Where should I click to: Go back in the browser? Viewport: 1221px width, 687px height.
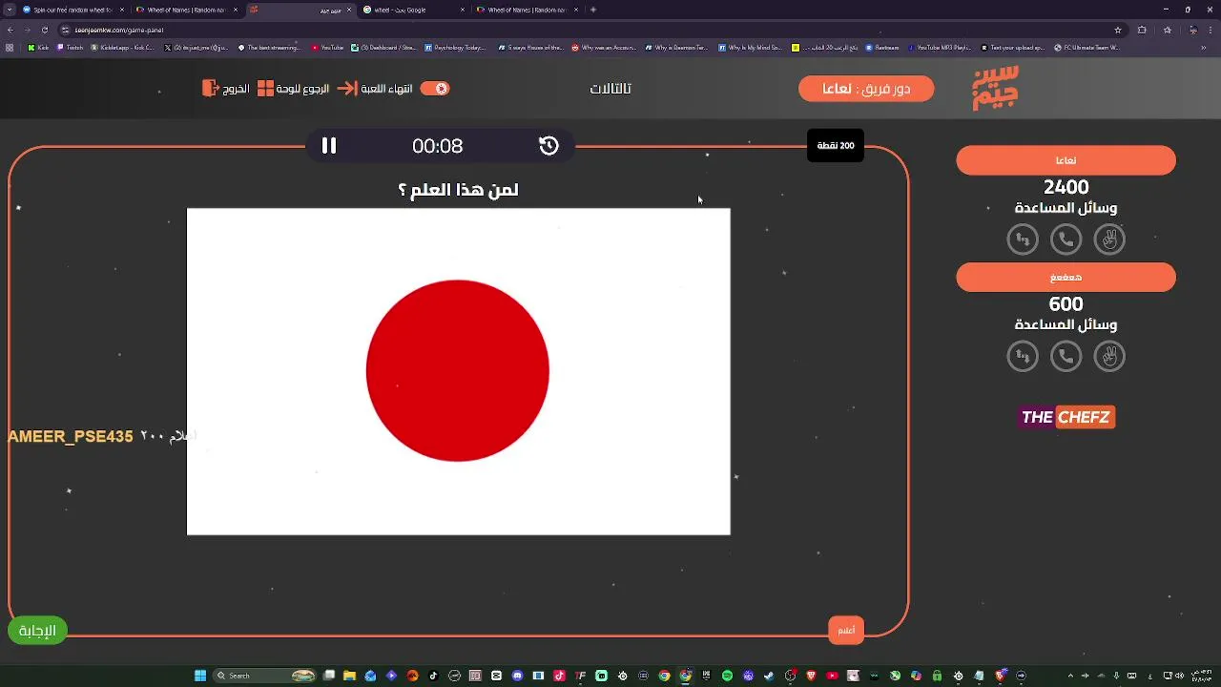coord(10,30)
